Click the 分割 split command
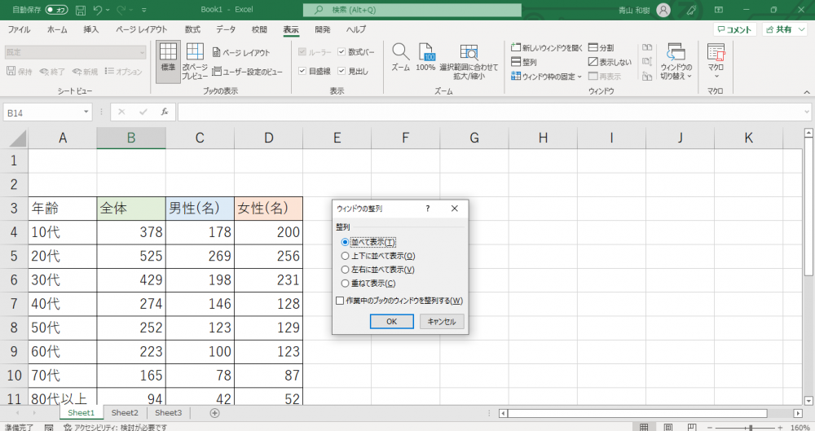The height and width of the screenshot is (431, 815). [601, 47]
